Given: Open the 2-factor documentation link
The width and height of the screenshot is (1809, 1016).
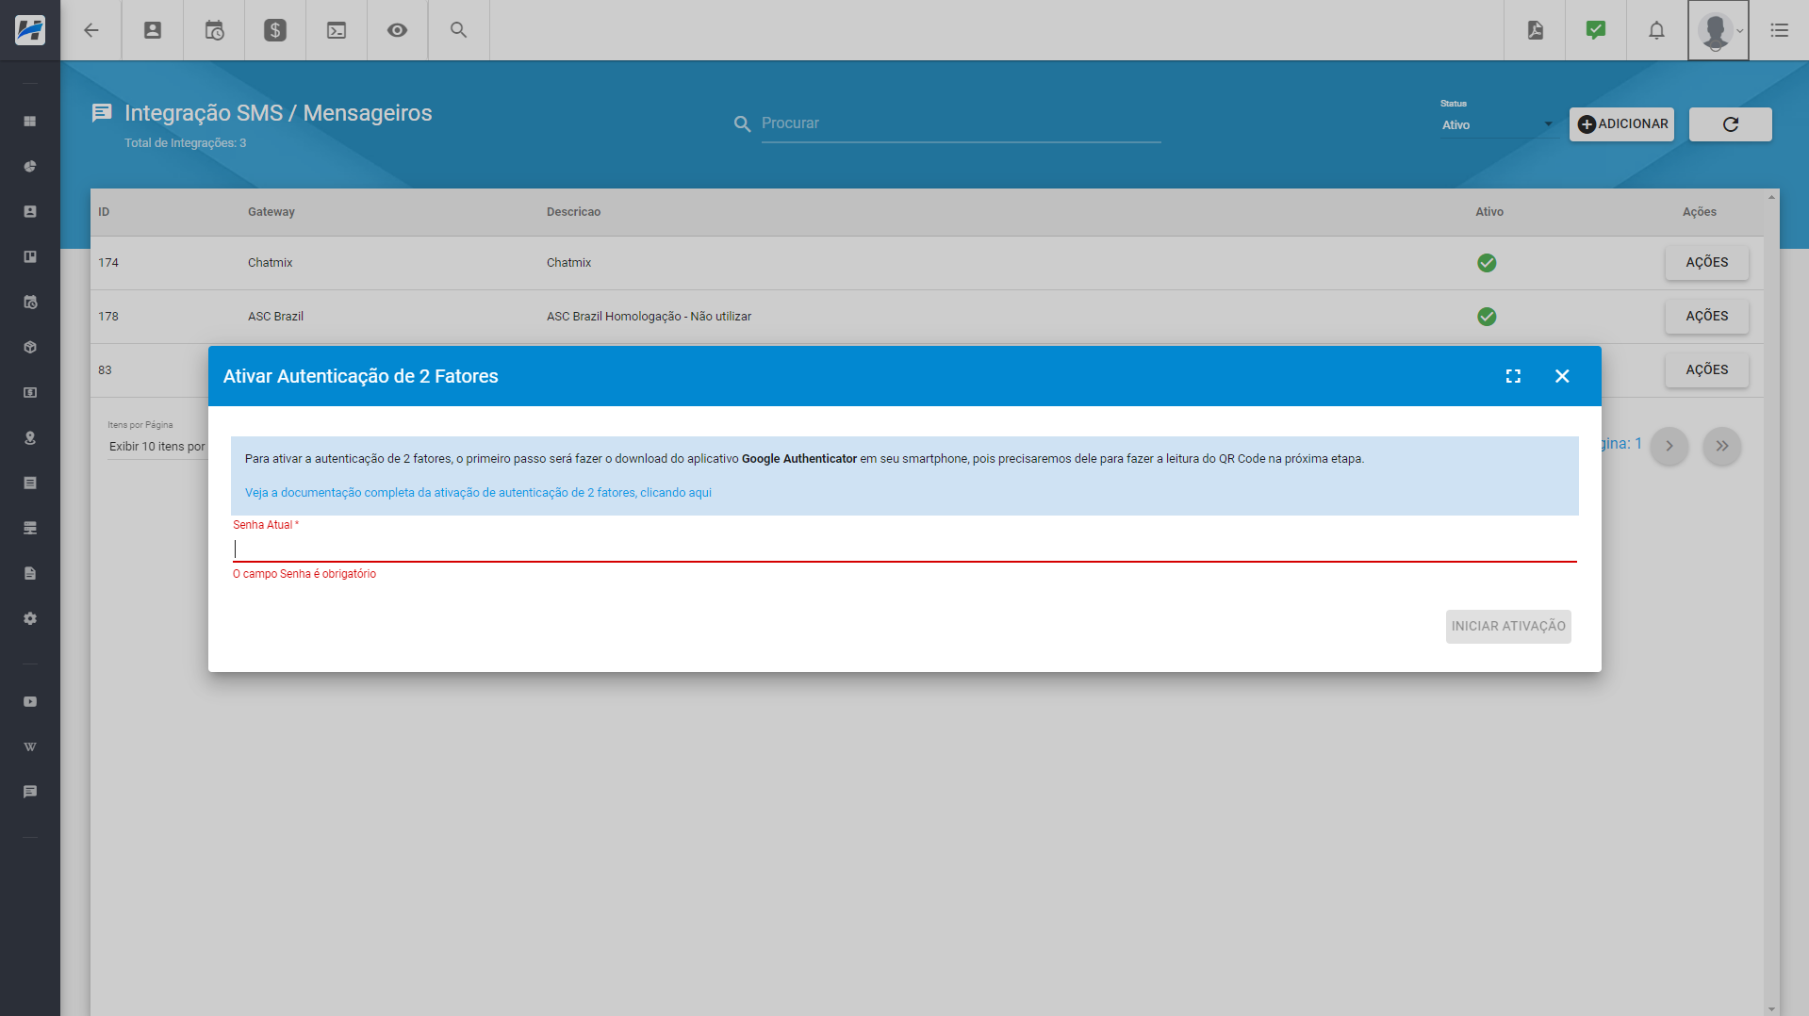Looking at the screenshot, I should pos(478,493).
